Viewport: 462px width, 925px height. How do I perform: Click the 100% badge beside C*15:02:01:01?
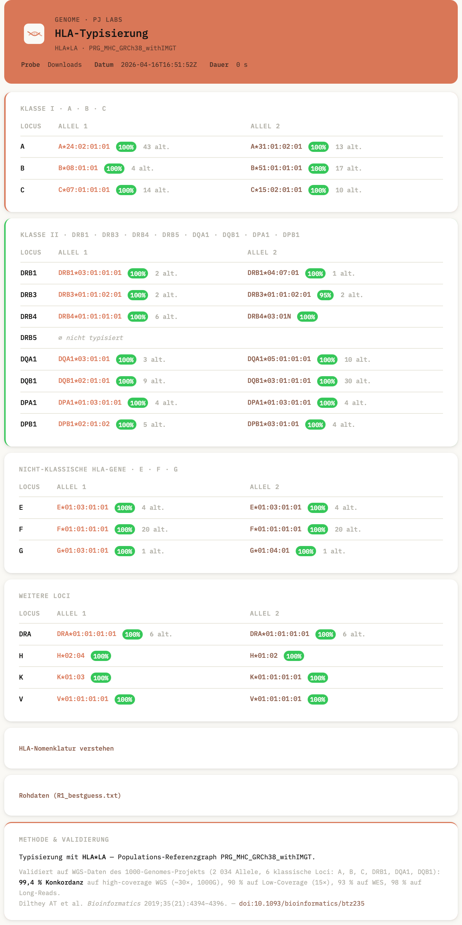318,190
